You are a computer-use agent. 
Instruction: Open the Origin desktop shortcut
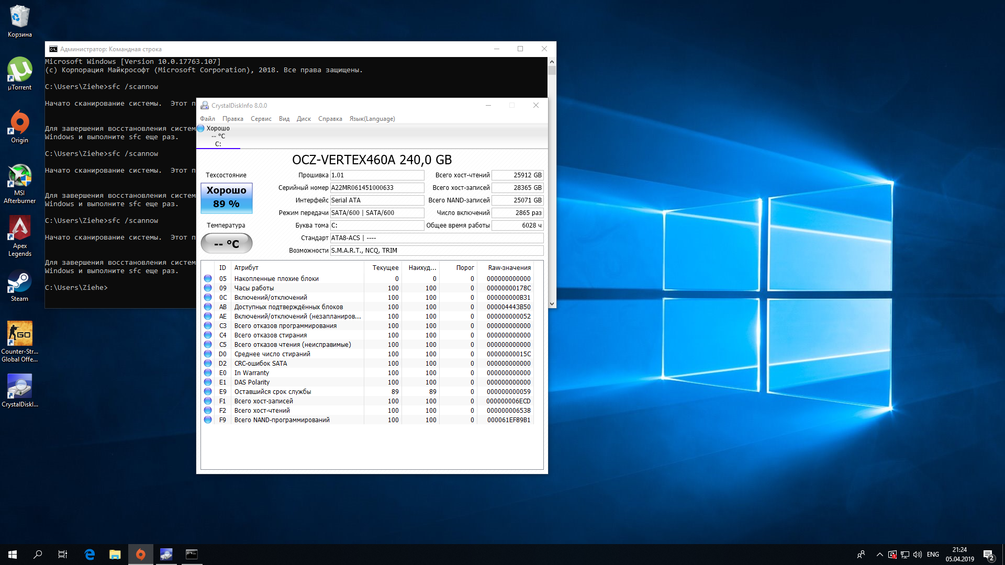coord(19,126)
